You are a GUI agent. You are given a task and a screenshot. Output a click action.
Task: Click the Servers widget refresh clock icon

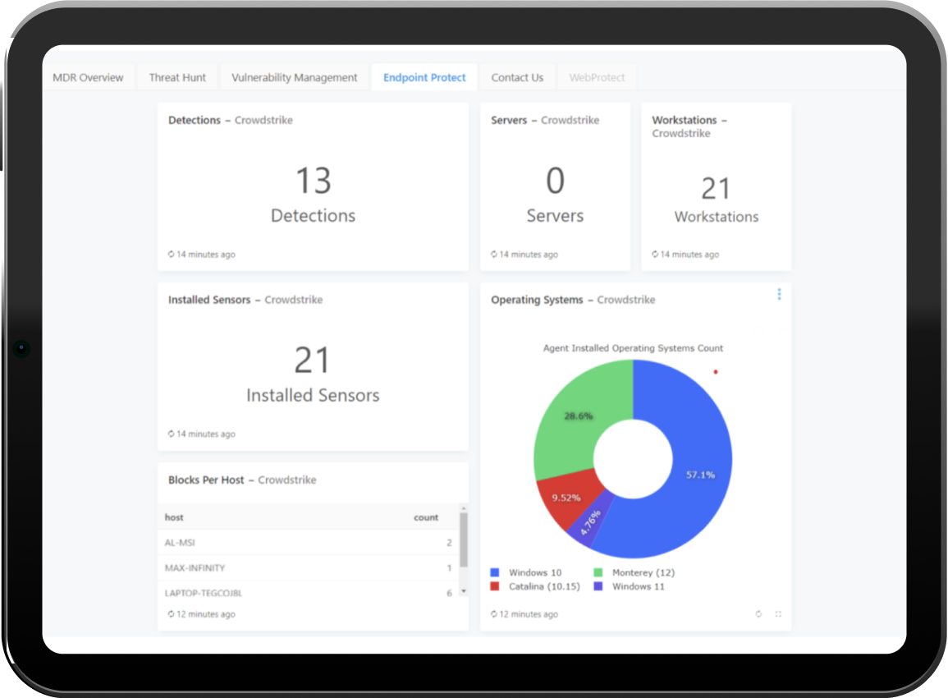pos(494,254)
